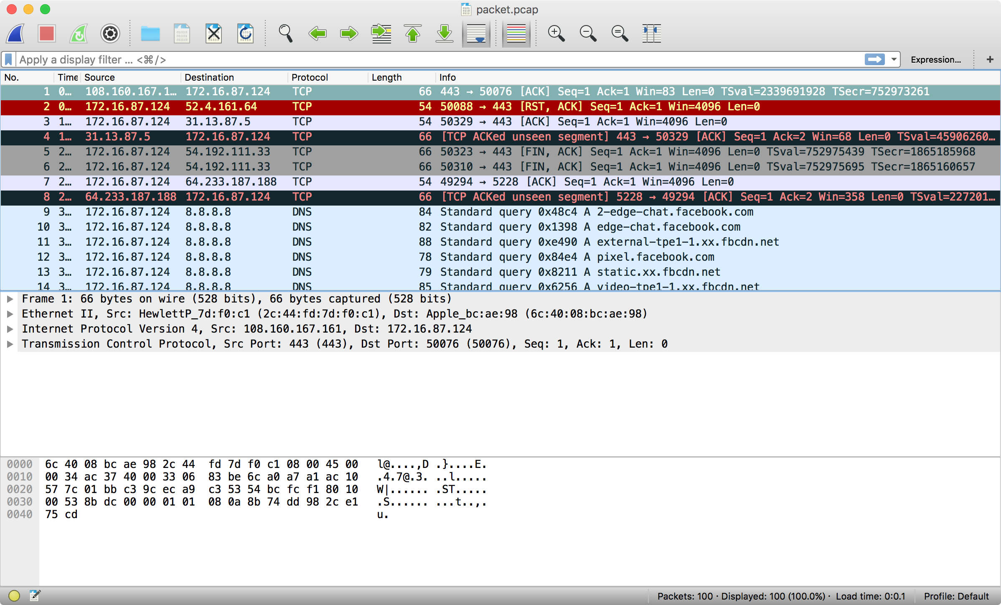Screen dimensions: 1001x605
Task: Toggle packet list colorization
Action: (x=516, y=33)
